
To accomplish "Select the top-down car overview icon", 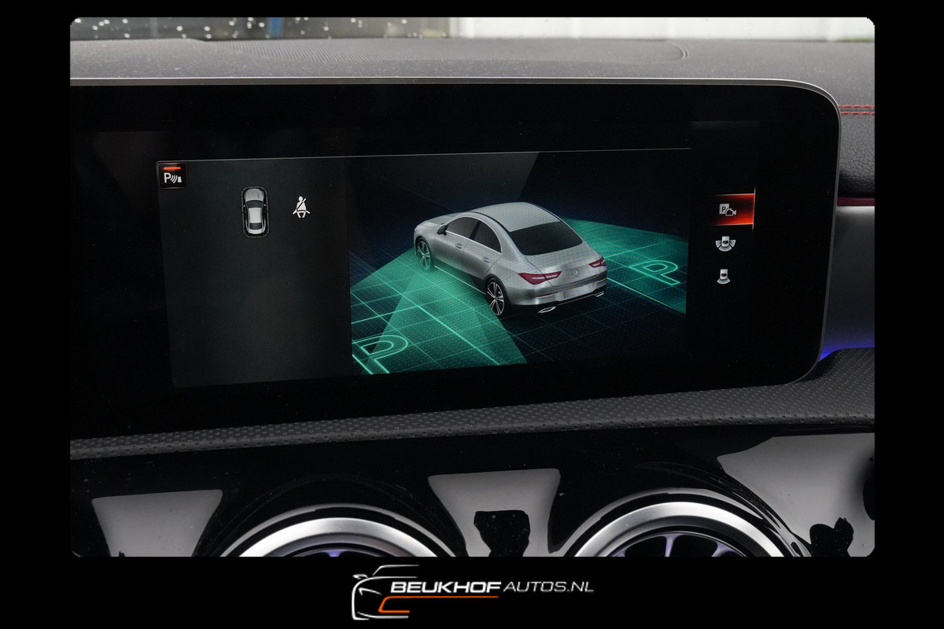I will tap(254, 212).
